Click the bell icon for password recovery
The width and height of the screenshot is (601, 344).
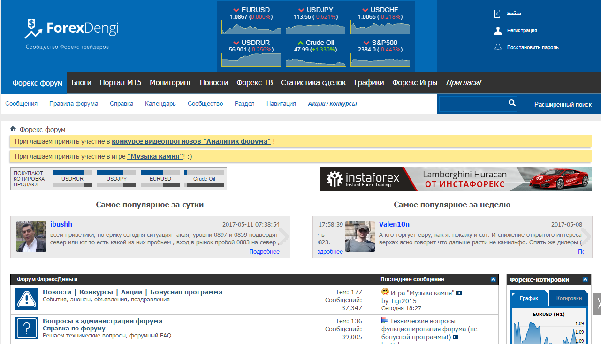[498, 47]
